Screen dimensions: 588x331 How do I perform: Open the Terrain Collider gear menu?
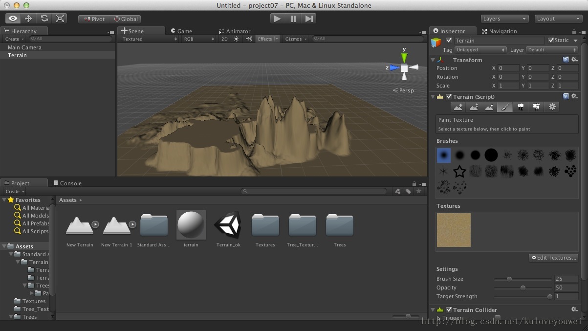coord(574,309)
